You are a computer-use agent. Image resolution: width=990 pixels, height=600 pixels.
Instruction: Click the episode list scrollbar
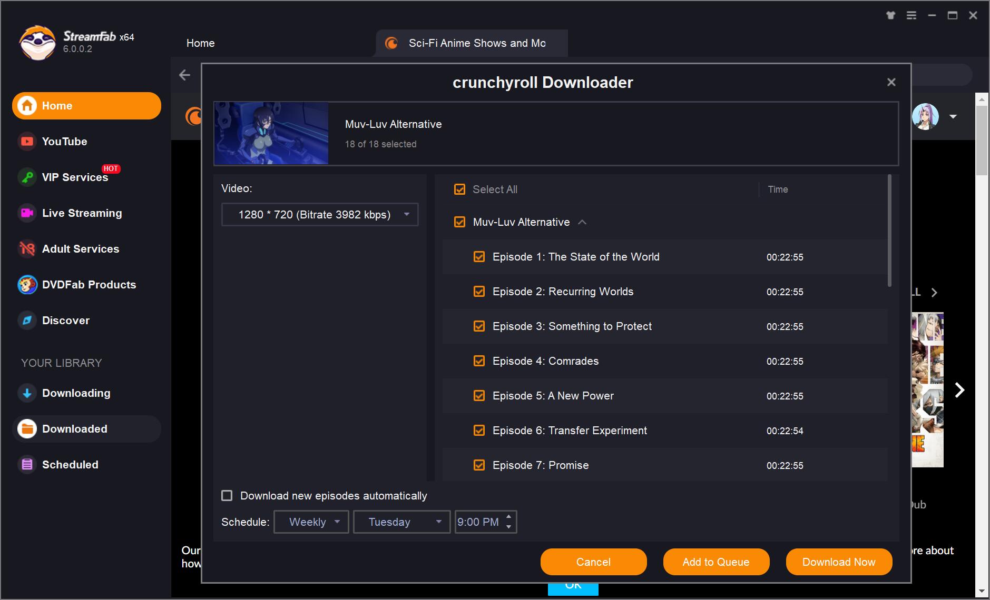tap(889, 232)
